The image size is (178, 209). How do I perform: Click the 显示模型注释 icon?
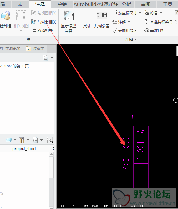pyautogui.click(x=68, y=15)
